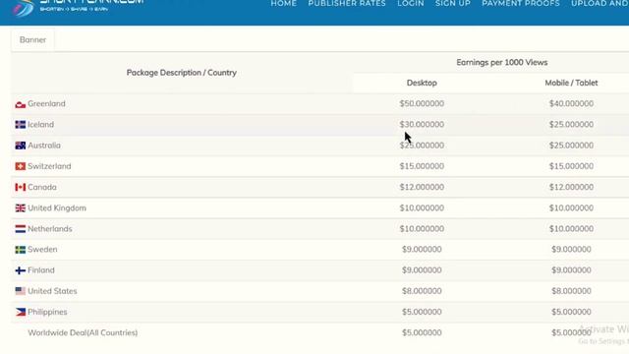Click the Earnings per 1000 Views header
Screen dimensions: 629x354
[x=502, y=63]
